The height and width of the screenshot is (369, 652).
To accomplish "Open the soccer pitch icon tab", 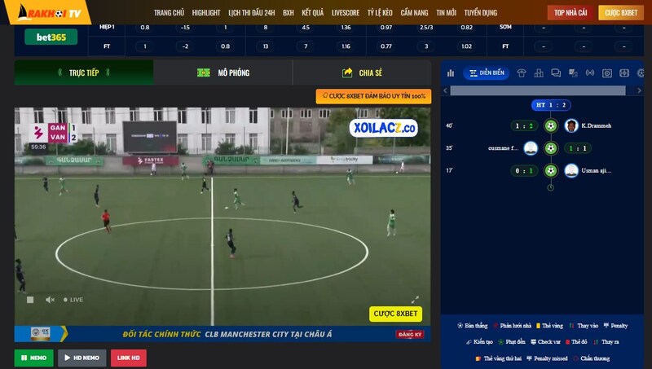I will click(624, 73).
